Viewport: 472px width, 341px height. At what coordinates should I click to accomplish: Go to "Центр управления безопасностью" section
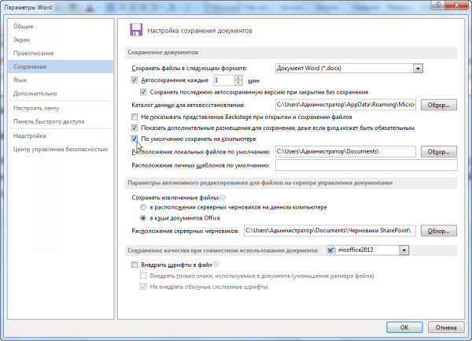(61, 148)
